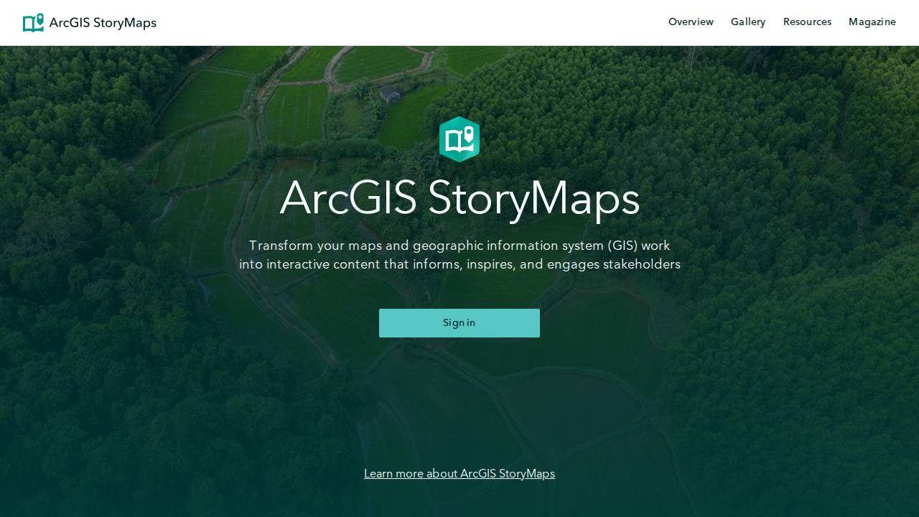Screen dimensions: 919x517
Task: Click the map pin inside the hexagon icon
Action: pos(468,134)
